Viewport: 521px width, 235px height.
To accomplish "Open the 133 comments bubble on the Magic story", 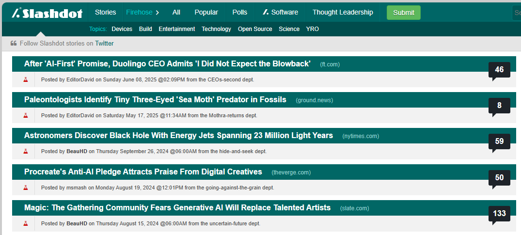I will (x=499, y=214).
